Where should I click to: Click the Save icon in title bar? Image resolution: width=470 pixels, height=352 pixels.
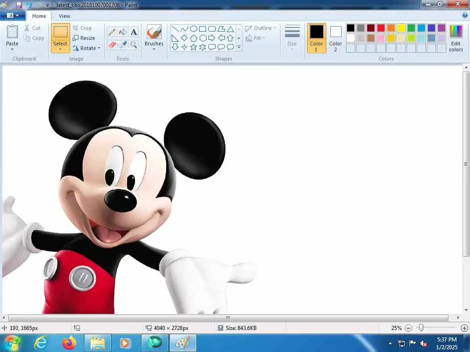tap(18, 5)
